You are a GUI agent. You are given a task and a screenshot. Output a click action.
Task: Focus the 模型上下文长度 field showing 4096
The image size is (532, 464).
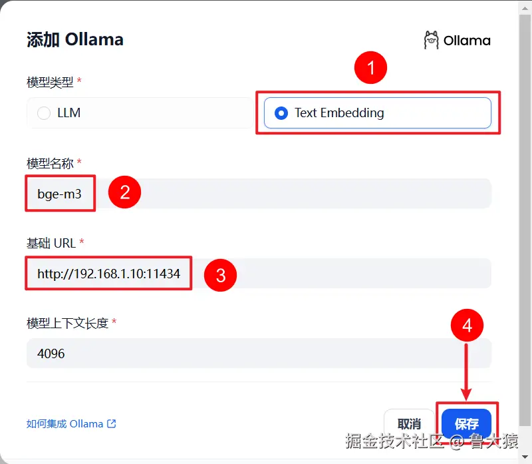point(259,353)
